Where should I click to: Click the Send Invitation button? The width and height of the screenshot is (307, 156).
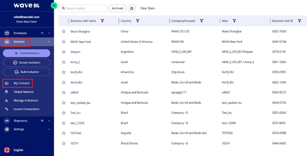click(x=27, y=53)
